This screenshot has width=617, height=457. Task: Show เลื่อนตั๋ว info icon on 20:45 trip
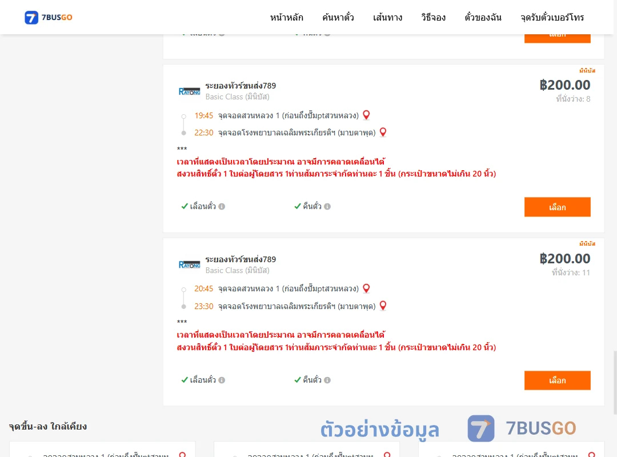pos(222,380)
